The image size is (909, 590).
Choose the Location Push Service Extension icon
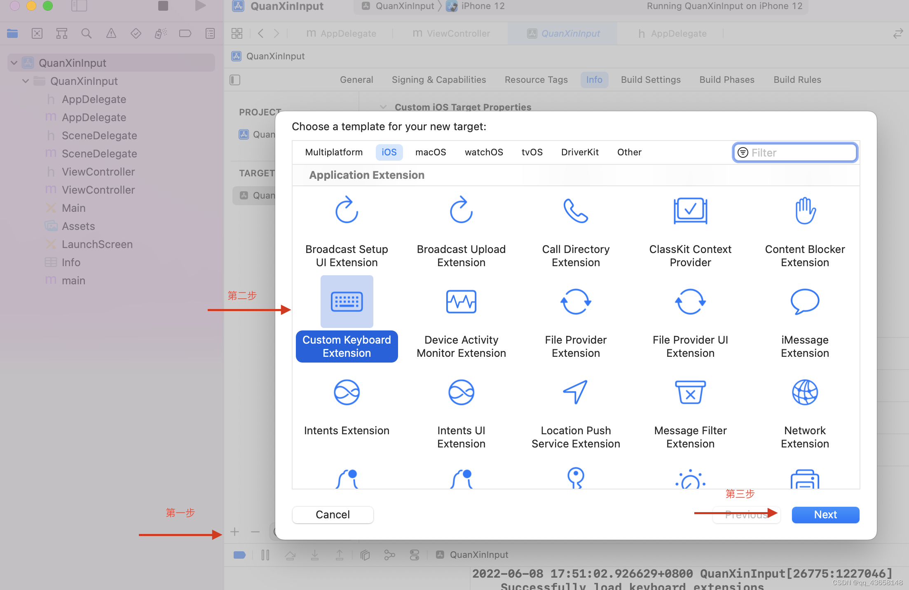[576, 392]
